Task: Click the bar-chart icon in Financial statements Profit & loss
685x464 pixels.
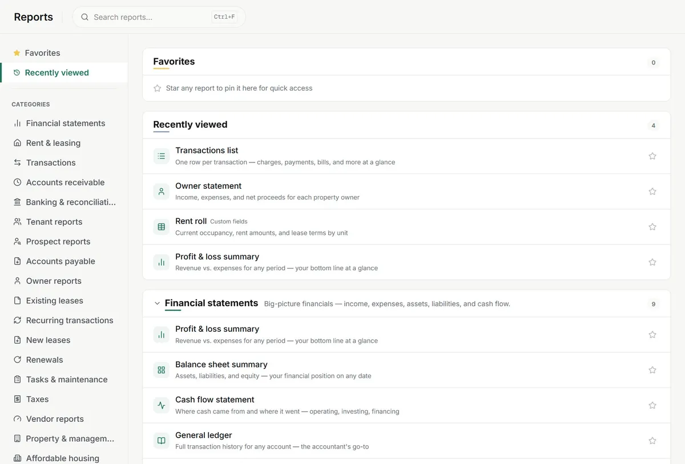Action: pos(162,335)
